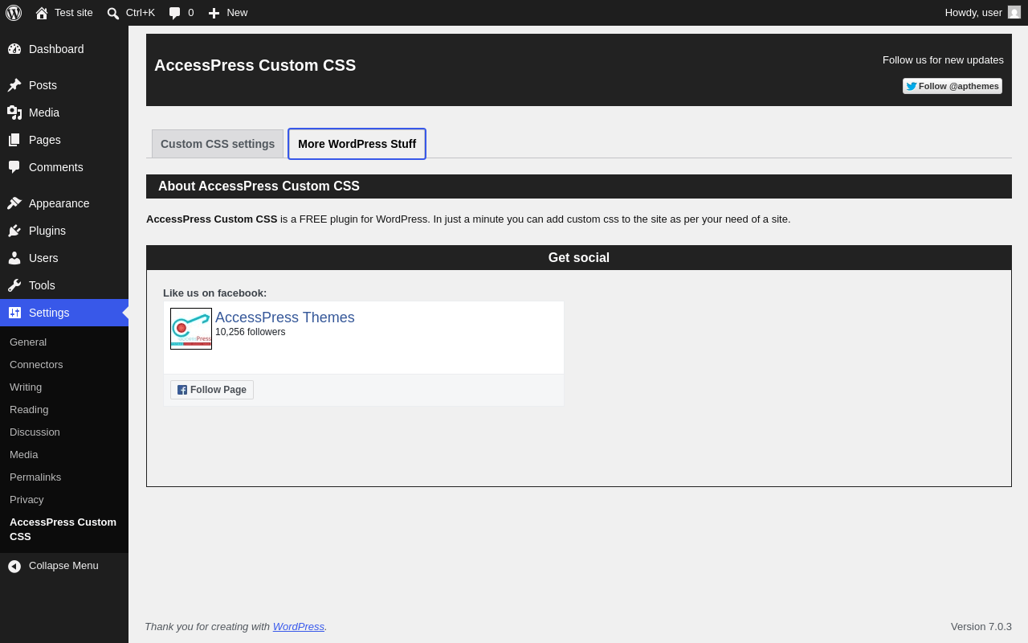Click the Dashboard gauge icon
This screenshot has width=1028, height=643.
click(14, 49)
